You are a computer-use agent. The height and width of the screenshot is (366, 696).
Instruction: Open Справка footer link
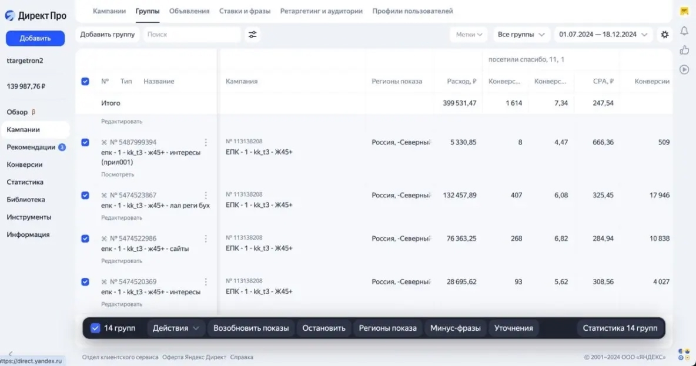pyautogui.click(x=242, y=357)
